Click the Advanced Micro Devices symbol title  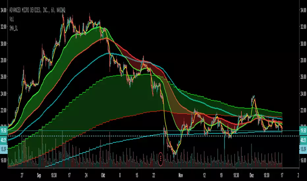[37, 10]
